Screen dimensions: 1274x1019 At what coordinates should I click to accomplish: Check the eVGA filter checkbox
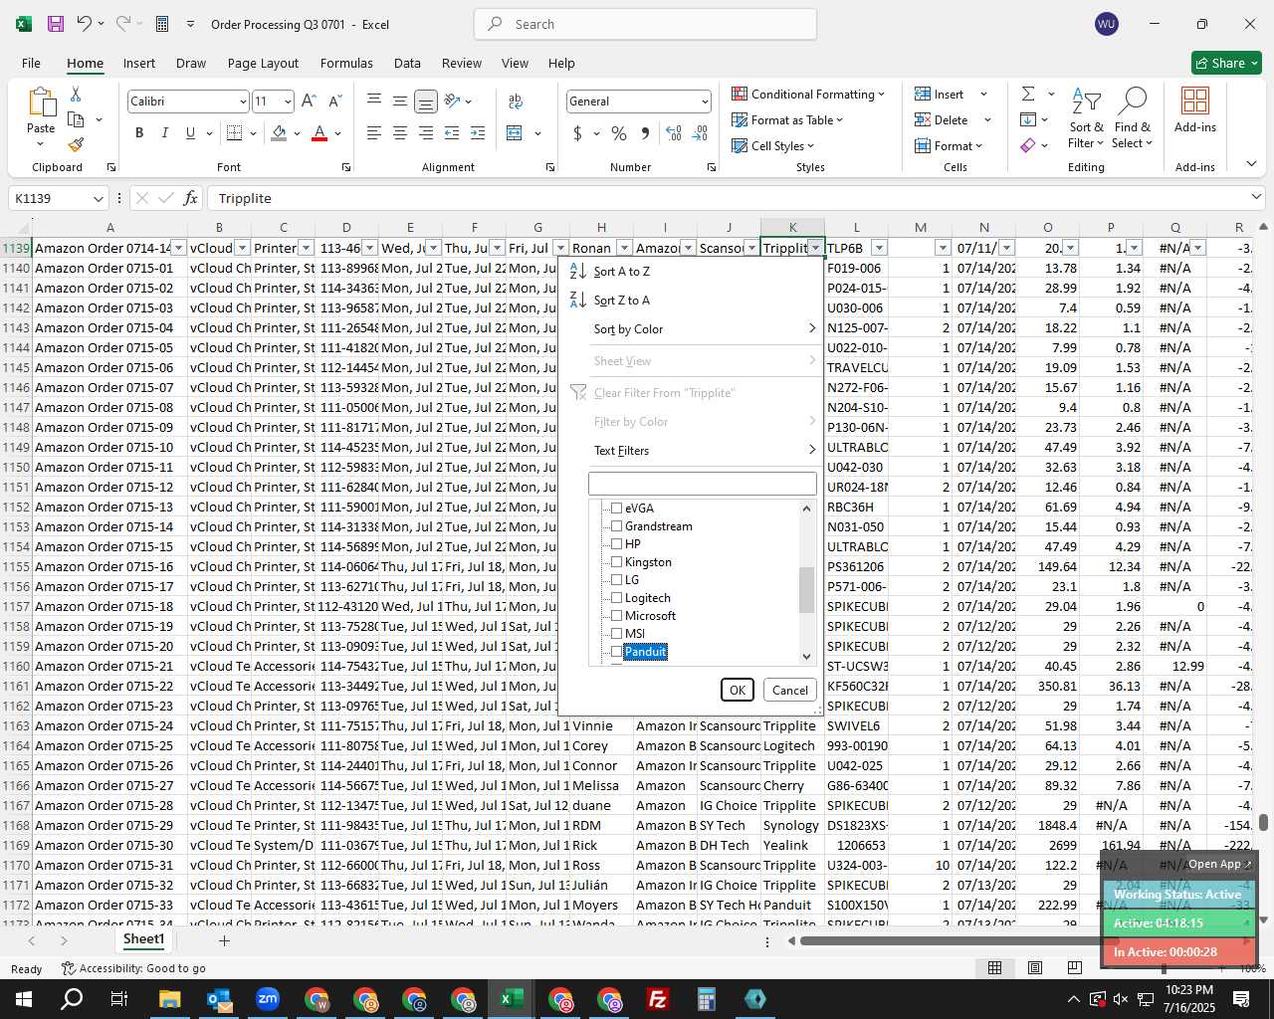tap(617, 509)
